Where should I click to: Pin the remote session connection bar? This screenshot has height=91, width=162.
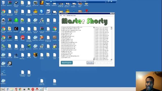tap(51, 2)
